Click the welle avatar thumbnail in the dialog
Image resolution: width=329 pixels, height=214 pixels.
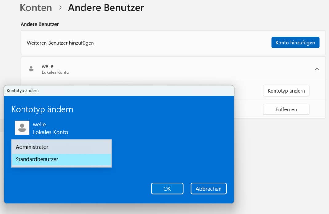pos(22,128)
